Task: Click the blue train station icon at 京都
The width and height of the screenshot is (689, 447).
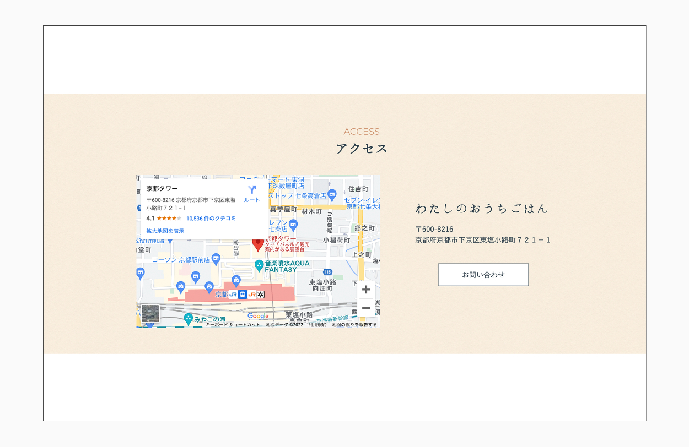Action: click(x=243, y=295)
